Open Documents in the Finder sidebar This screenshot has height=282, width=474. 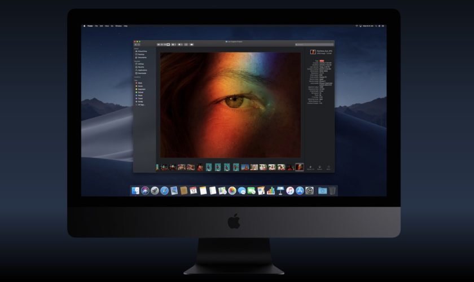[141, 58]
